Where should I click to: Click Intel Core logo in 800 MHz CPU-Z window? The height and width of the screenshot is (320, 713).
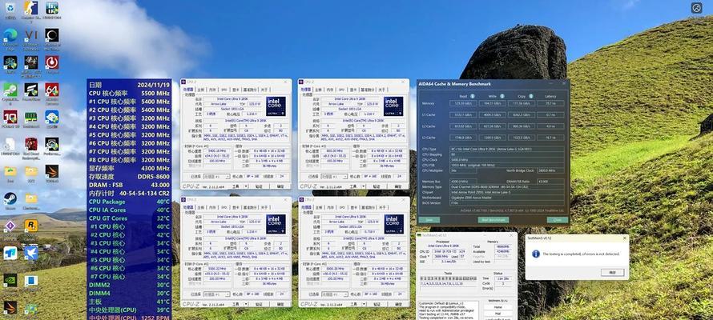point(393,106)
